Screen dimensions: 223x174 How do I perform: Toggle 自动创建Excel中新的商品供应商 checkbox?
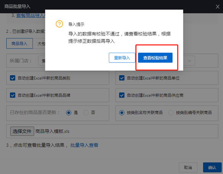[x=122, y=95]
